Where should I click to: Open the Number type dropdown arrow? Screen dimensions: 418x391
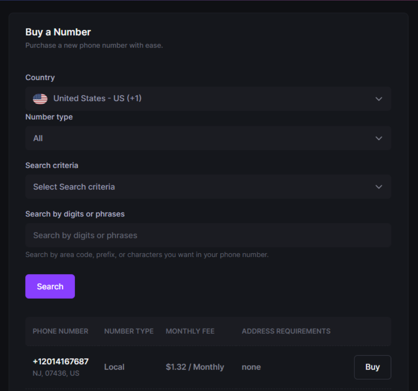tap(379, 138)
